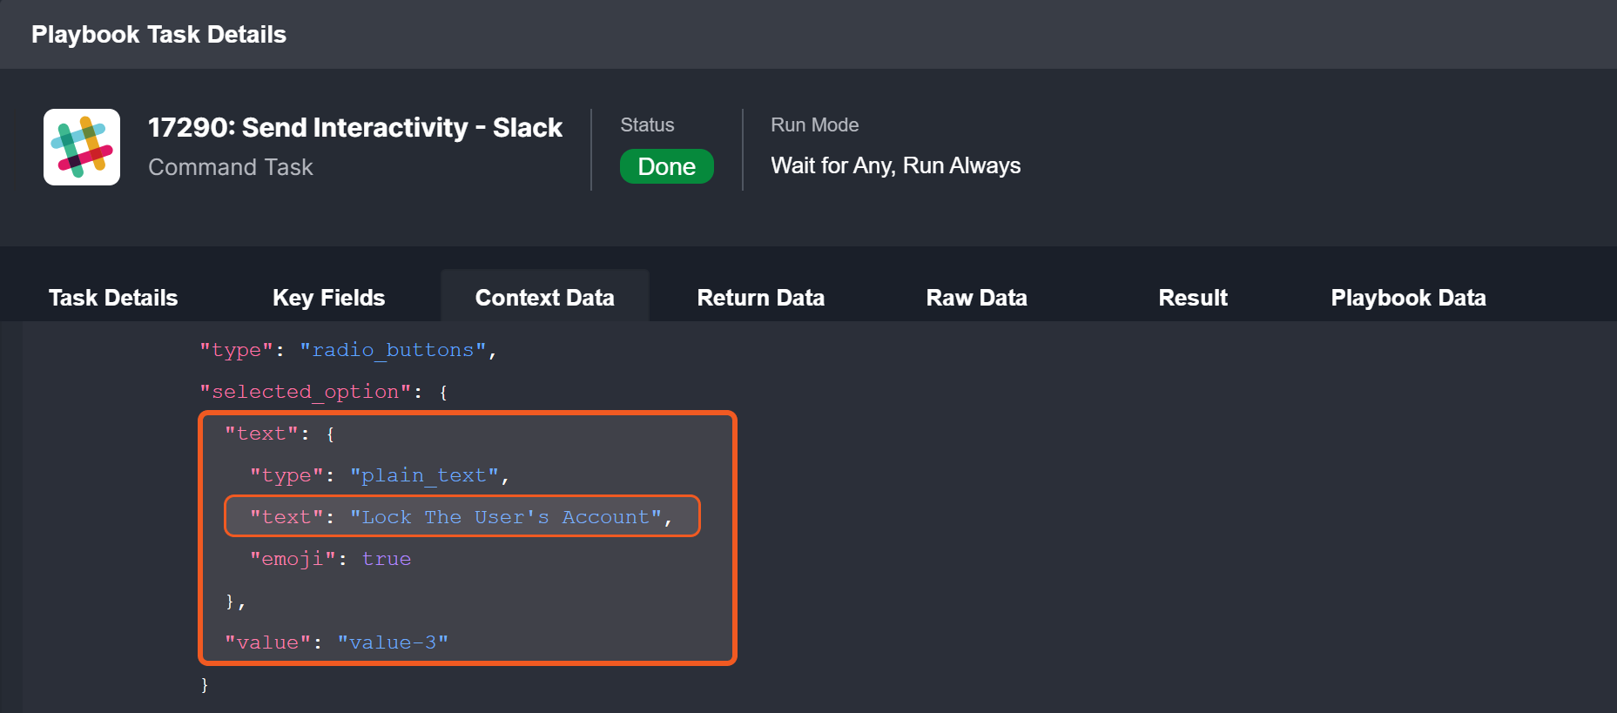1617x713 pixels.
Task: Open the Key Fields tab
Action: point(328,298)
